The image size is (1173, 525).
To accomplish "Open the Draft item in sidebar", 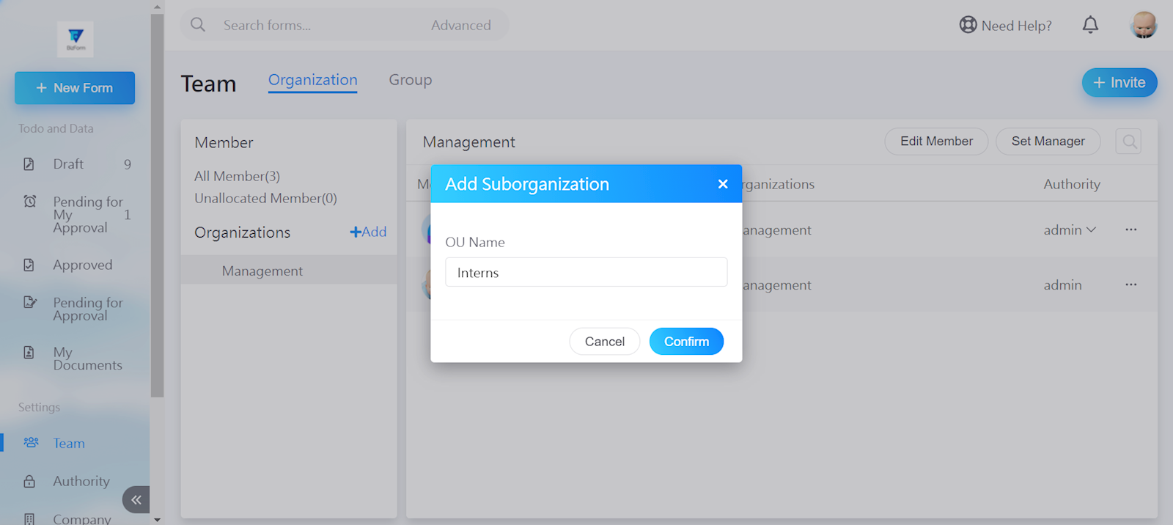I will pos(68,164).
